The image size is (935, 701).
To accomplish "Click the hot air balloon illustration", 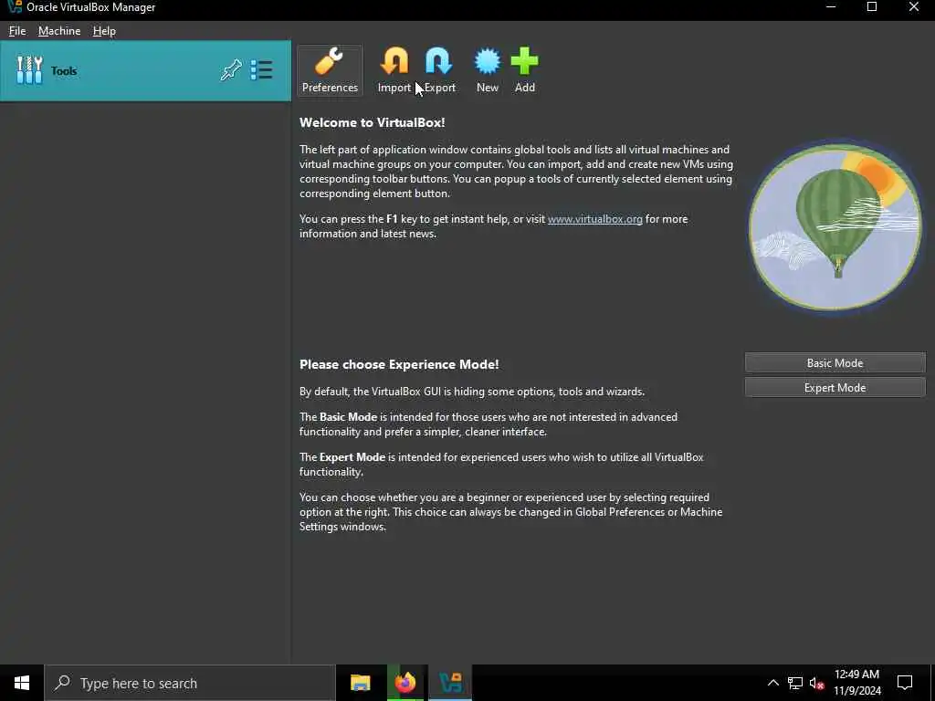I will pyautogui.click(x=835, y=226).
